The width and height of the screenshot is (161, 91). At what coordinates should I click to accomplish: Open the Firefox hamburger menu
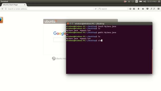click(158, 9)
